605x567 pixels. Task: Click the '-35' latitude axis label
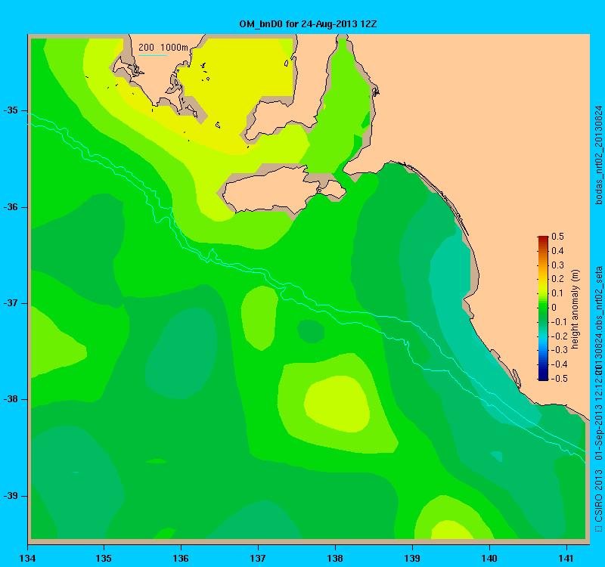[x=11, y=110]
